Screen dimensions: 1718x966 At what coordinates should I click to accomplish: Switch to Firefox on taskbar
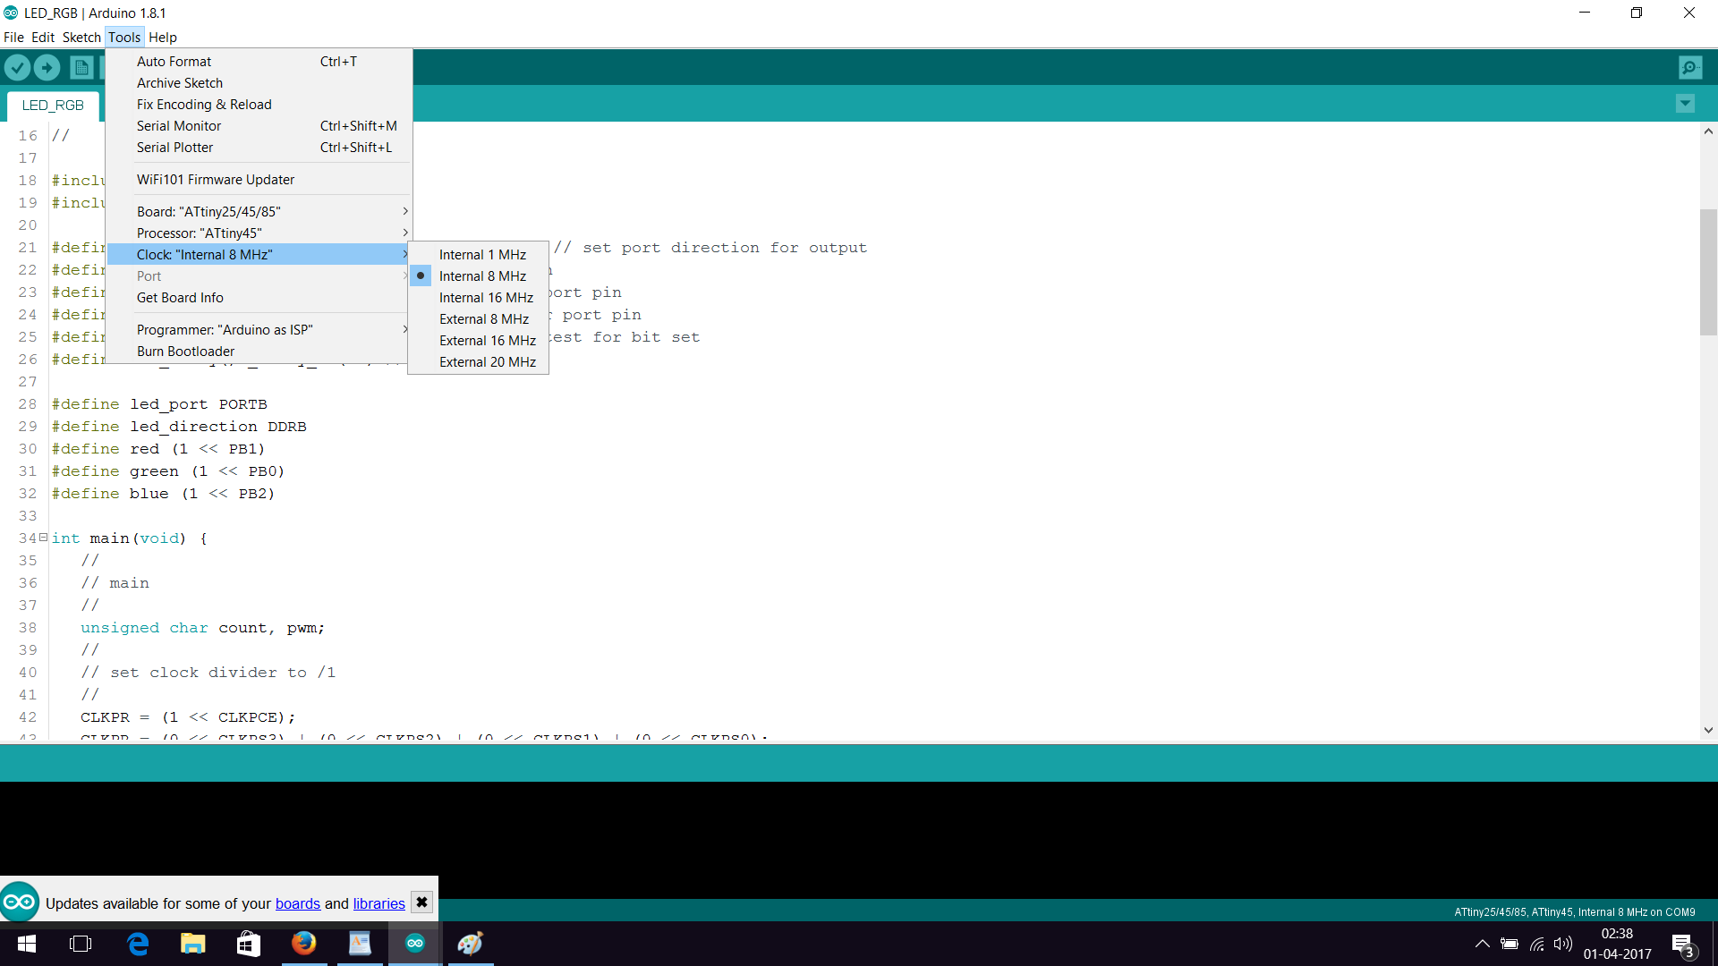304,944
